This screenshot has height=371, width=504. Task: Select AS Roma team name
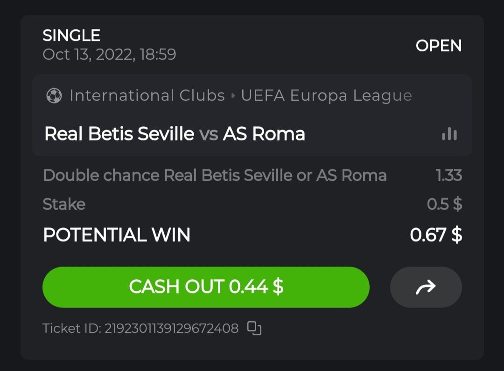tap(264, 134)
